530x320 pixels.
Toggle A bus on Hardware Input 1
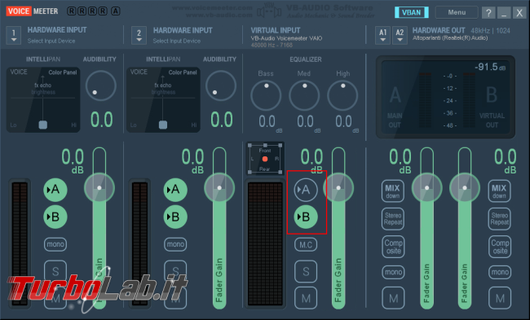tap(55, 190)
